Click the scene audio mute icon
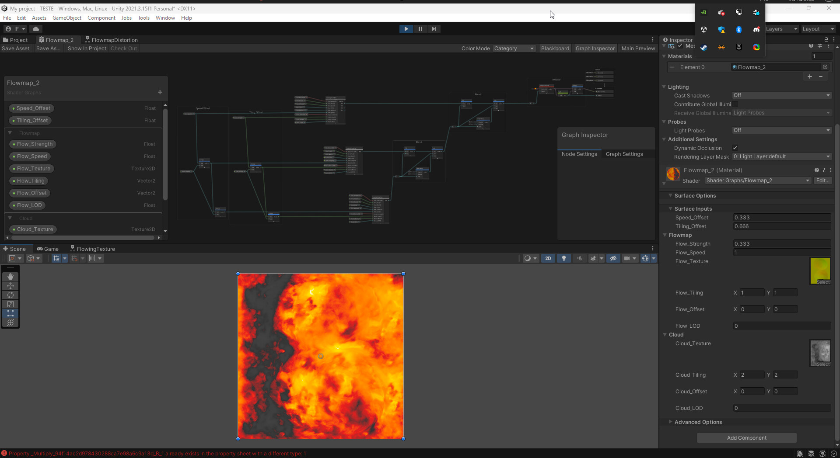The image size is (840, 458). [580, 258]
